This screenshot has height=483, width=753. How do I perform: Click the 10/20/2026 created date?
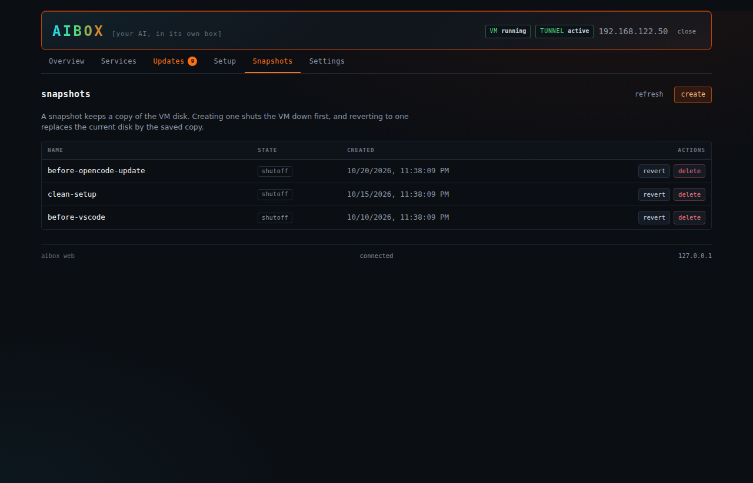click(398, 171)
